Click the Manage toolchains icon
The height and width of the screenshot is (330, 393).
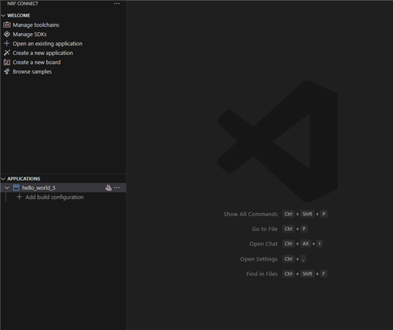tap(7, 25)
